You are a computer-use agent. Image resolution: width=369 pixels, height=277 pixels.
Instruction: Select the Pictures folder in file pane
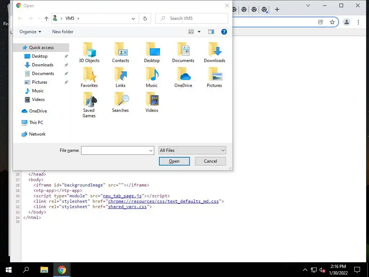click(x=214, y=78)
